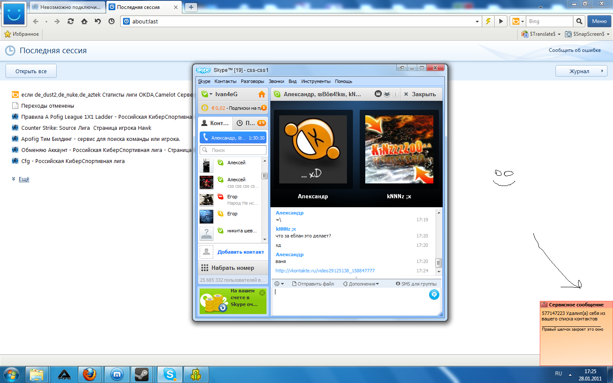Screen dimensions: 613x383
Task: Open new tab with plus button
Action: tap(191, 7)
